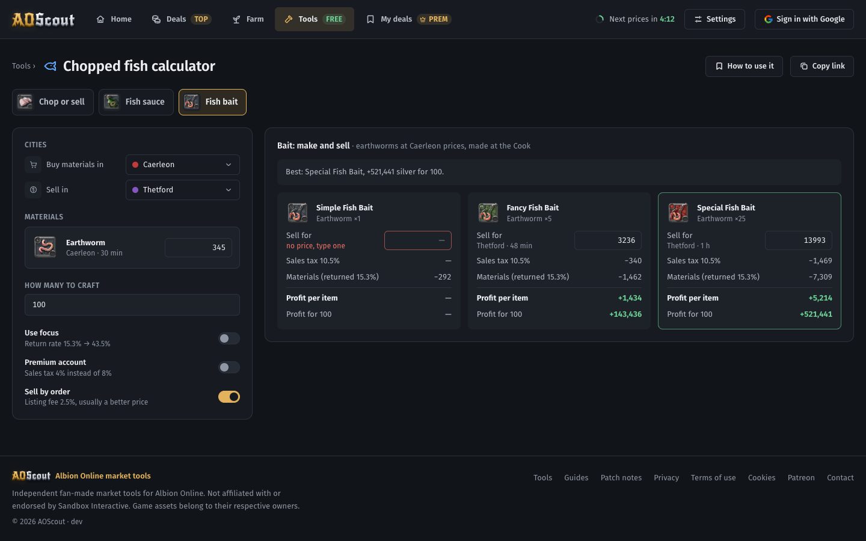Click the AOScout logo in header

click(x=43, y=19)
